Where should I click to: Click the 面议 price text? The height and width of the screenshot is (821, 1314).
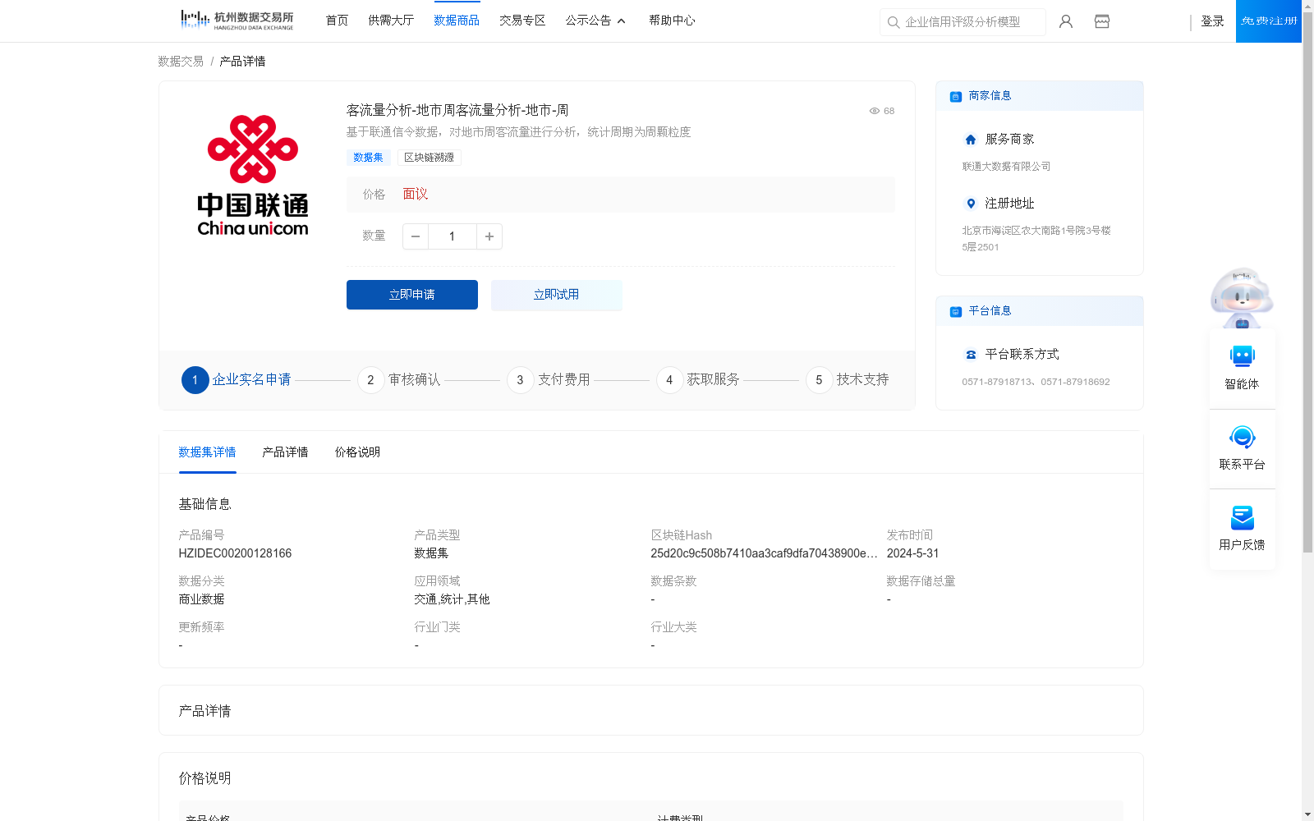coord(415,195)
